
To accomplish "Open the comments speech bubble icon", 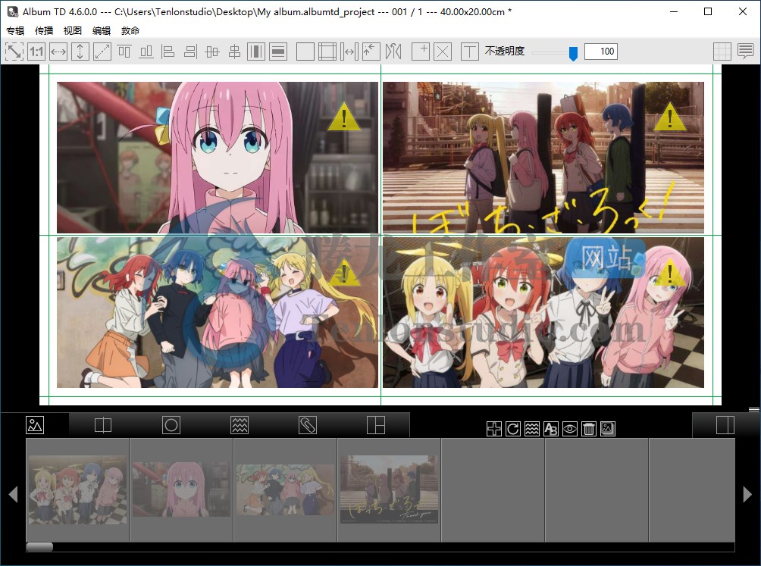I will pos(746,51).
